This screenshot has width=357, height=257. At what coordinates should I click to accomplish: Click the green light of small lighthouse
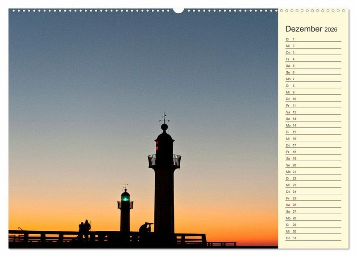[x=125, y=198]
